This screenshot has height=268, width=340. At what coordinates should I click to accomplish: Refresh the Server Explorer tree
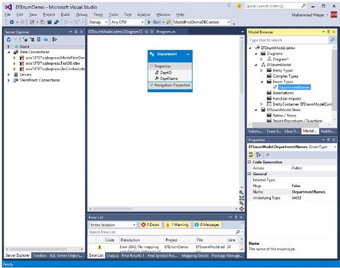pyautogui.click(x=8, y=40)
